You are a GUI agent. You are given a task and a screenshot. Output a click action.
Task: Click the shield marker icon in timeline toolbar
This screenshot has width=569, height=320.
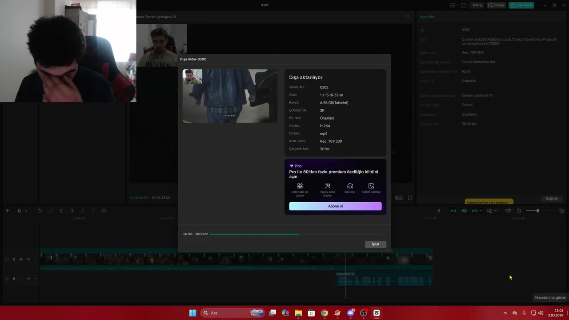104,211
